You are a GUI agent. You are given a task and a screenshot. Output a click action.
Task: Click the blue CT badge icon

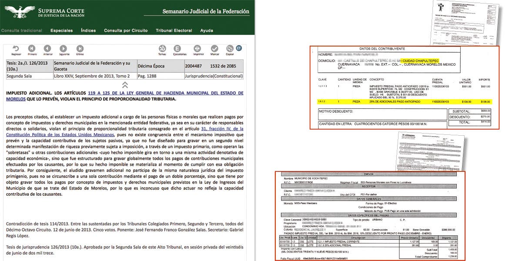tap(239, 48)
